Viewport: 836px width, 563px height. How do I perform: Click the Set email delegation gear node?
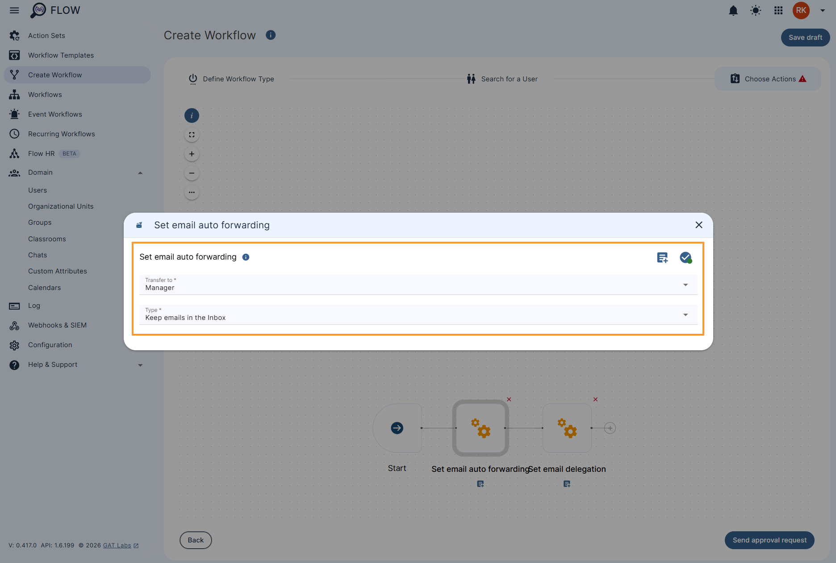(567, 428)
